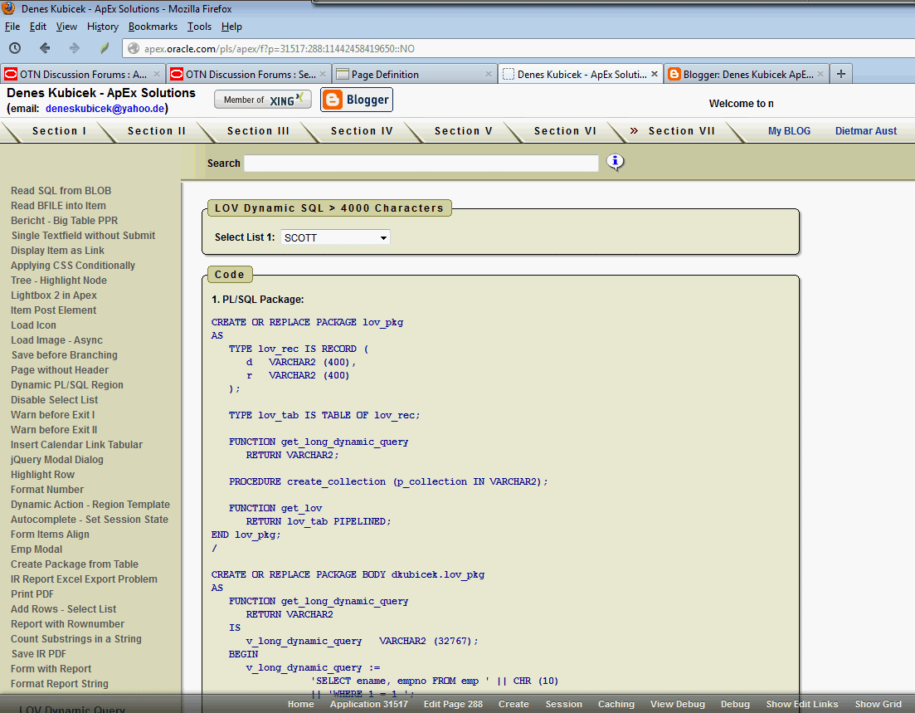Go back with the back arrow
The height and width of the screenshot is (713, 915).
45,48
